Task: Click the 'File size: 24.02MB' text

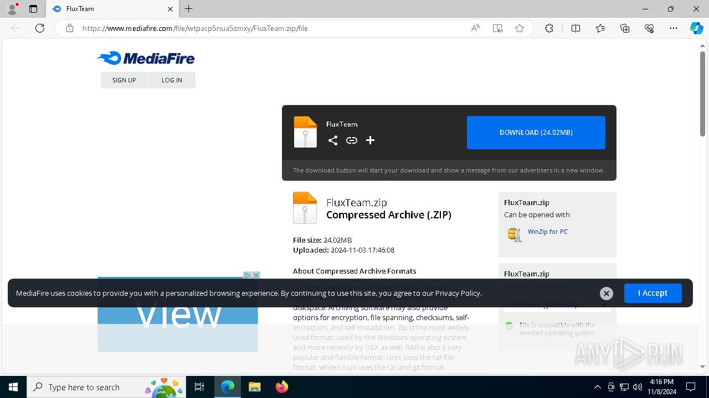Action: tap(322, 240)
